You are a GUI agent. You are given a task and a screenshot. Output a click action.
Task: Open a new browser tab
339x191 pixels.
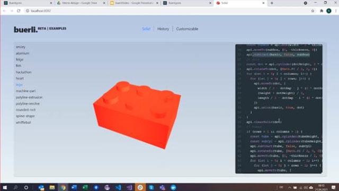click(272, 3)
